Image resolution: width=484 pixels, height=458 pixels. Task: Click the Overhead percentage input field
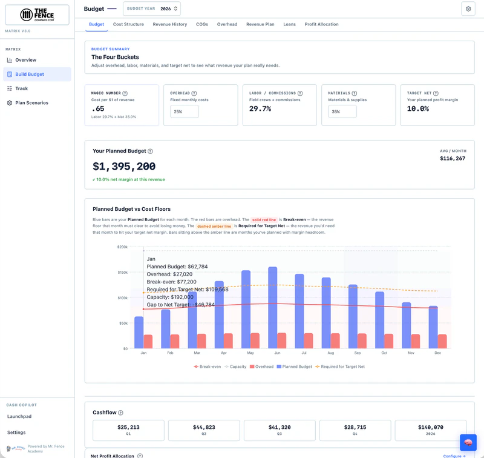pos(185,111)
